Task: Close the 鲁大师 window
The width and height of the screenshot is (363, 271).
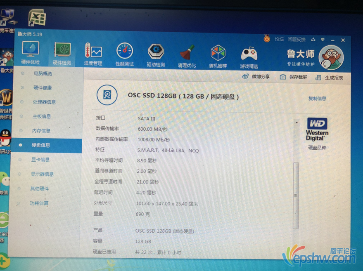Action: pos(343,40)
